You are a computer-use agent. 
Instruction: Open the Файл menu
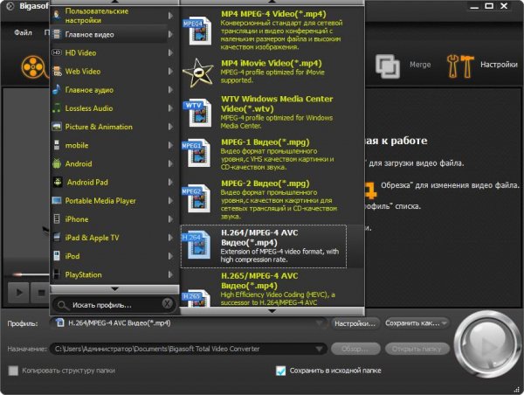(23, 32)
